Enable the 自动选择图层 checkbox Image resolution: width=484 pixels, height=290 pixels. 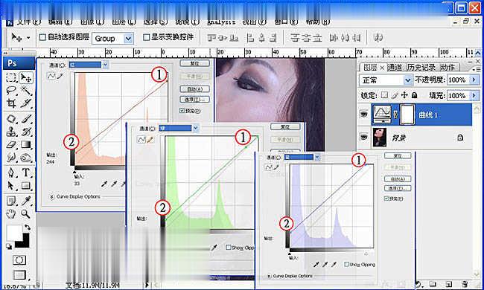[x=42, y=37]
